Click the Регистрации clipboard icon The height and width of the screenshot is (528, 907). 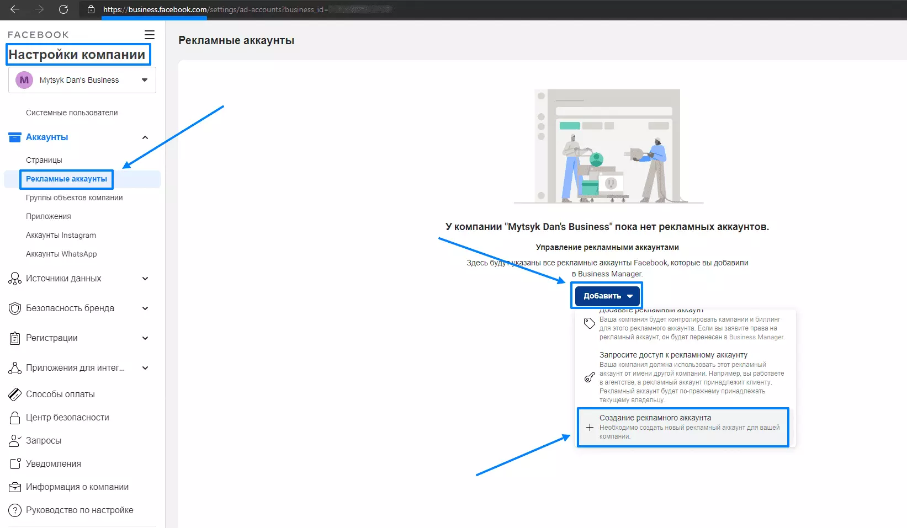(x=15, y=338)
